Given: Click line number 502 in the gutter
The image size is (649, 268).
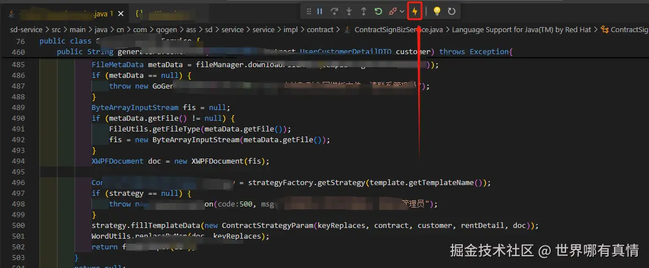Looking at the screenshot, I should pos(19,247).
